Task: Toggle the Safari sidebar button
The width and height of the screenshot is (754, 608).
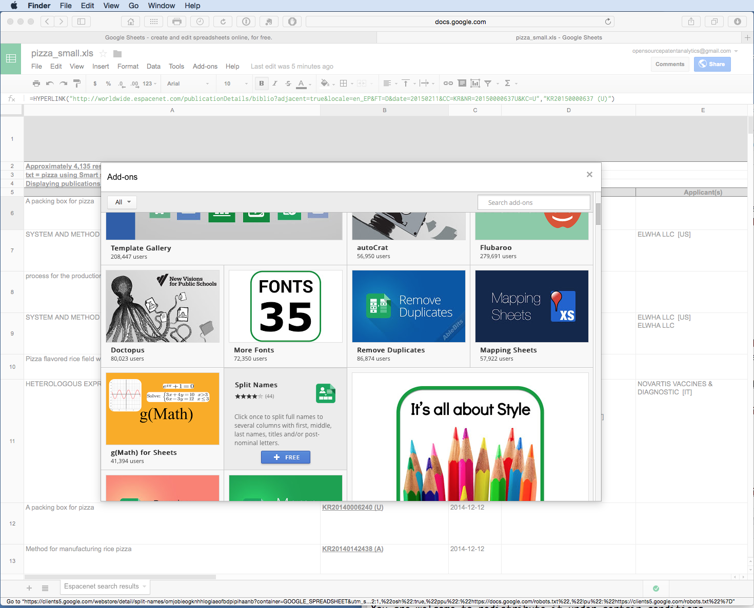Action: tap(81, 22)
